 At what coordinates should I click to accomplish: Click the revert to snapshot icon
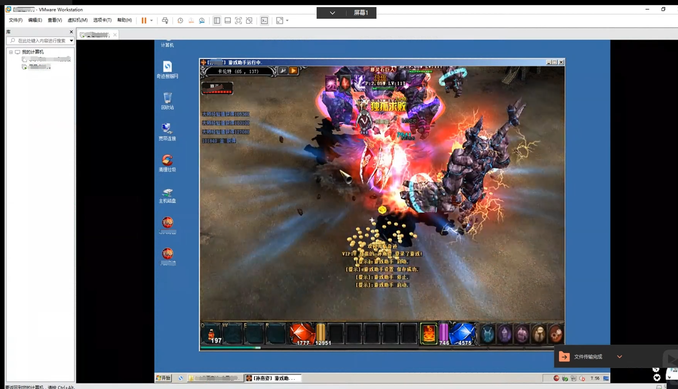(x=191, y=20)
